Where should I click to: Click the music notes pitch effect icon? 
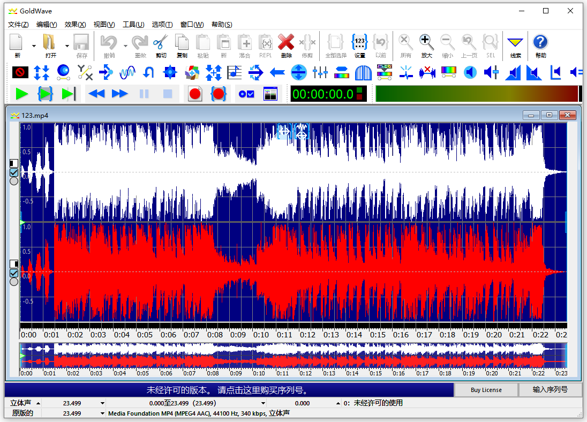[x=235, y=72]
